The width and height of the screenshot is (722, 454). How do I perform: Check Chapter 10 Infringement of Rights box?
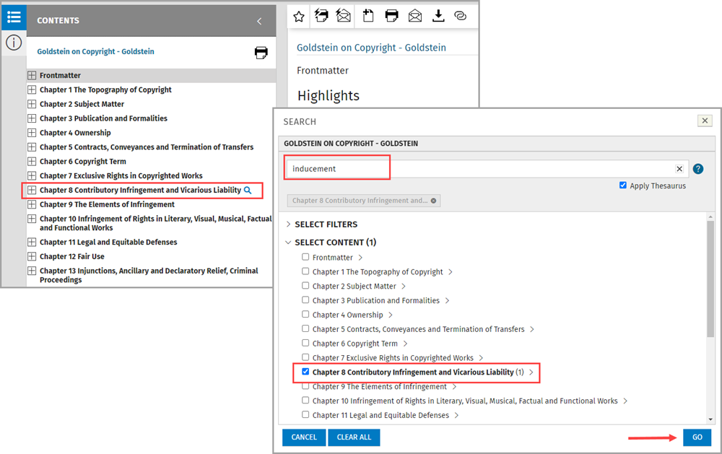tap(305, 400)
